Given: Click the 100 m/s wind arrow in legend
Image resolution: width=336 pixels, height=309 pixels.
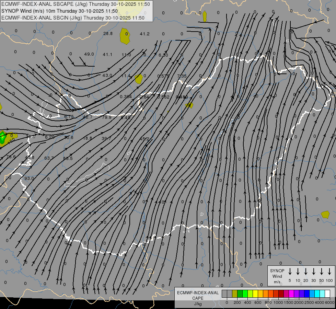Looking at the screenshot, I should click(x=329, y=272).
